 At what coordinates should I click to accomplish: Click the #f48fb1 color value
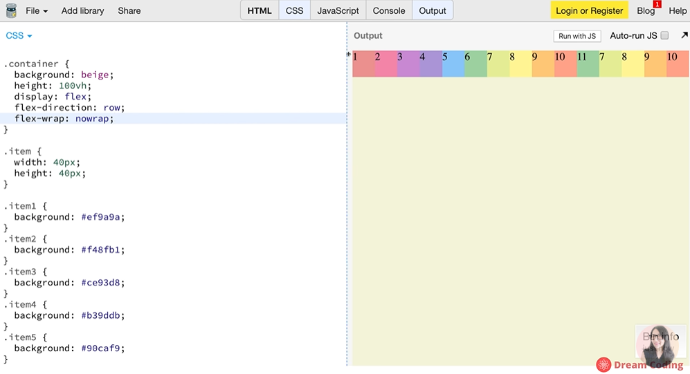pos(101,250)
